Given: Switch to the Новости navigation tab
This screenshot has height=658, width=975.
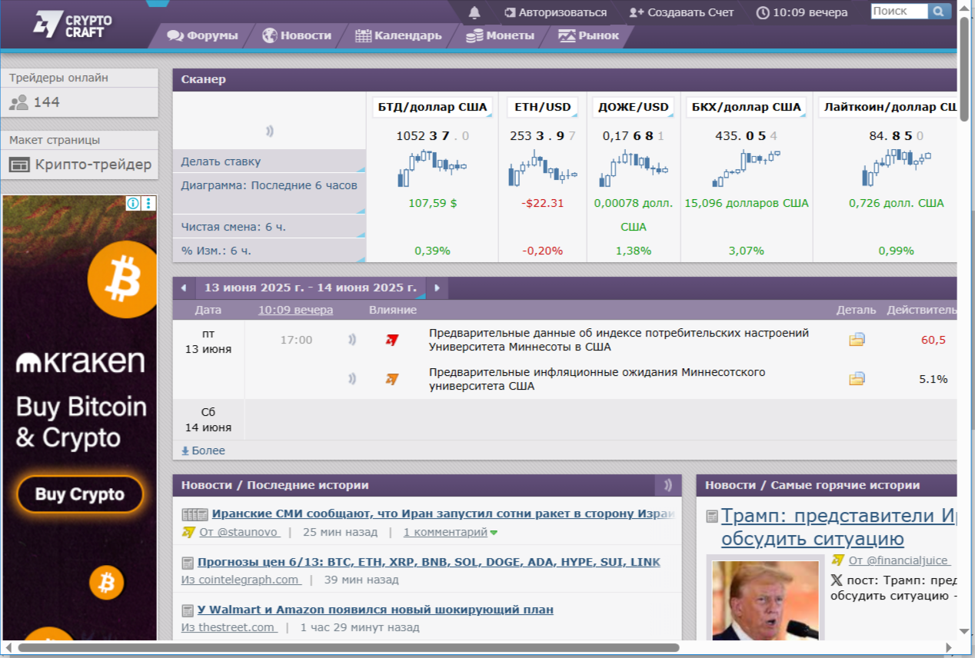Looking at the screenshot, I should point(298,35).
